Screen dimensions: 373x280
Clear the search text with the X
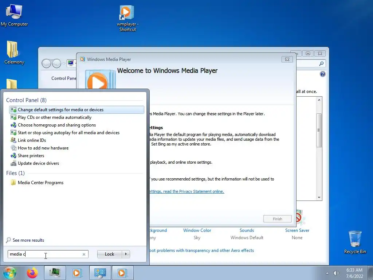[84, 254]
